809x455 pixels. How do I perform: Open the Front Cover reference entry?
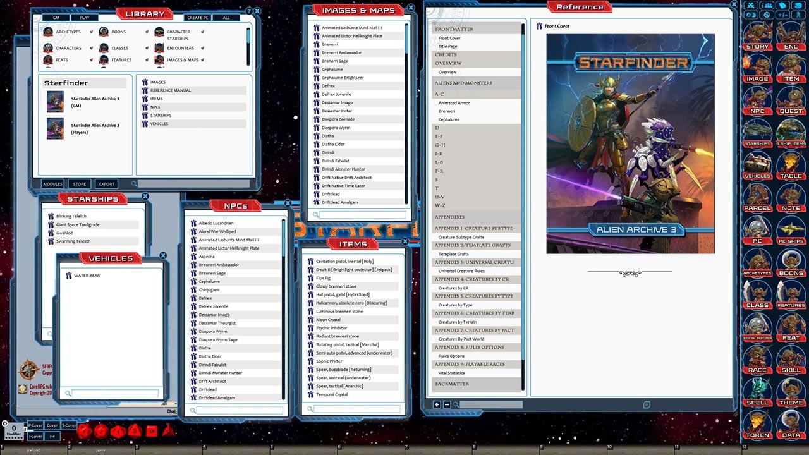click(x=450, y=38)
